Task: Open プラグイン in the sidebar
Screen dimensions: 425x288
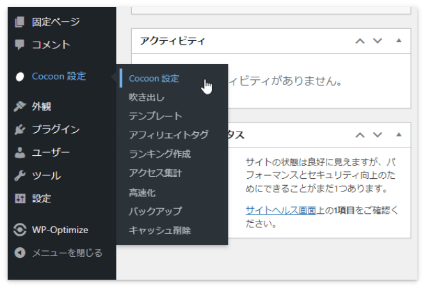Action: point(56,129)
